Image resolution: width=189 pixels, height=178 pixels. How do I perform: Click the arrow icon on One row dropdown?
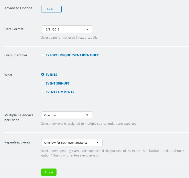tap(87, 115)
